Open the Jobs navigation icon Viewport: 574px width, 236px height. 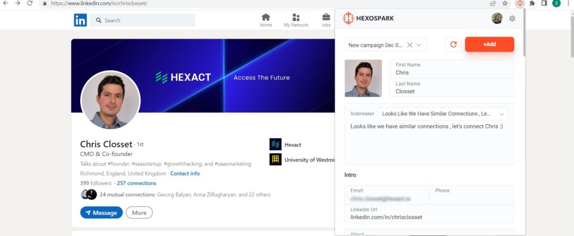click(326, 21)
